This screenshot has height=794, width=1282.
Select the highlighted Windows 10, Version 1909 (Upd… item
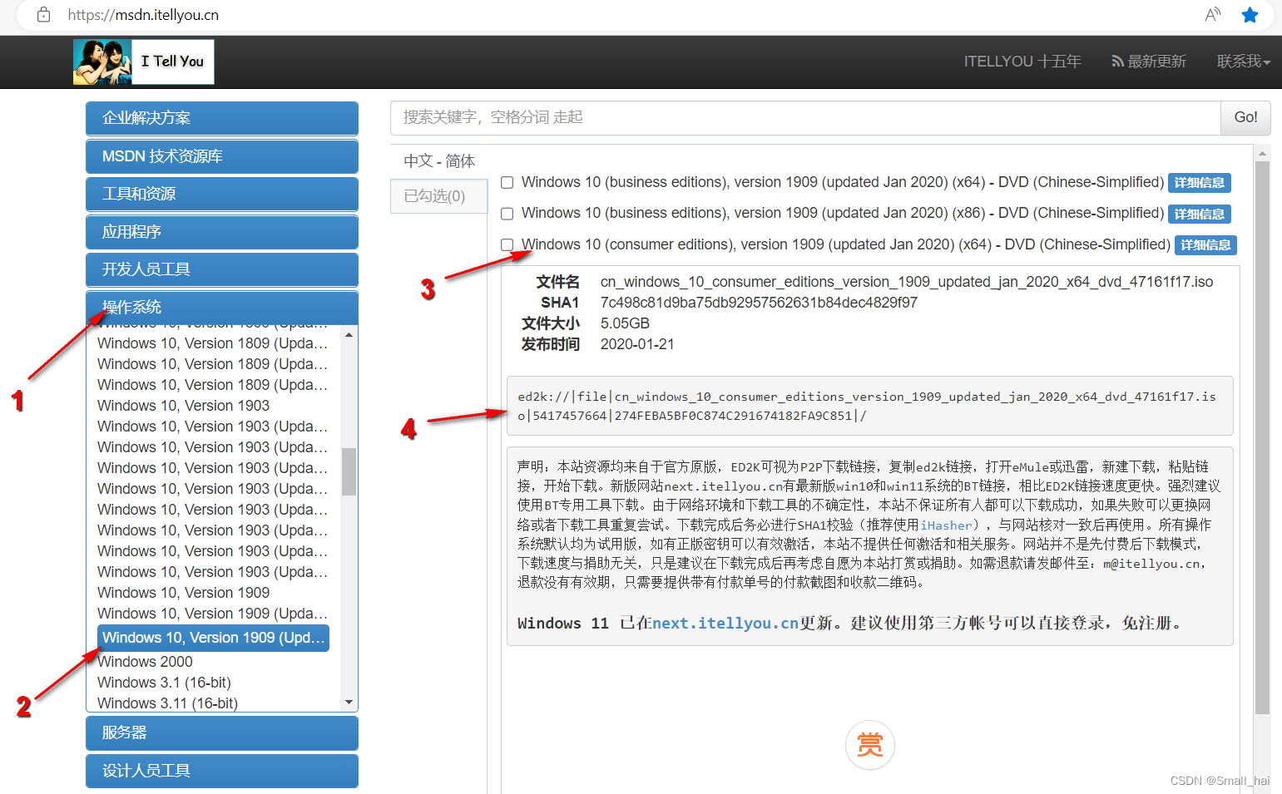[x=213, y=638]
